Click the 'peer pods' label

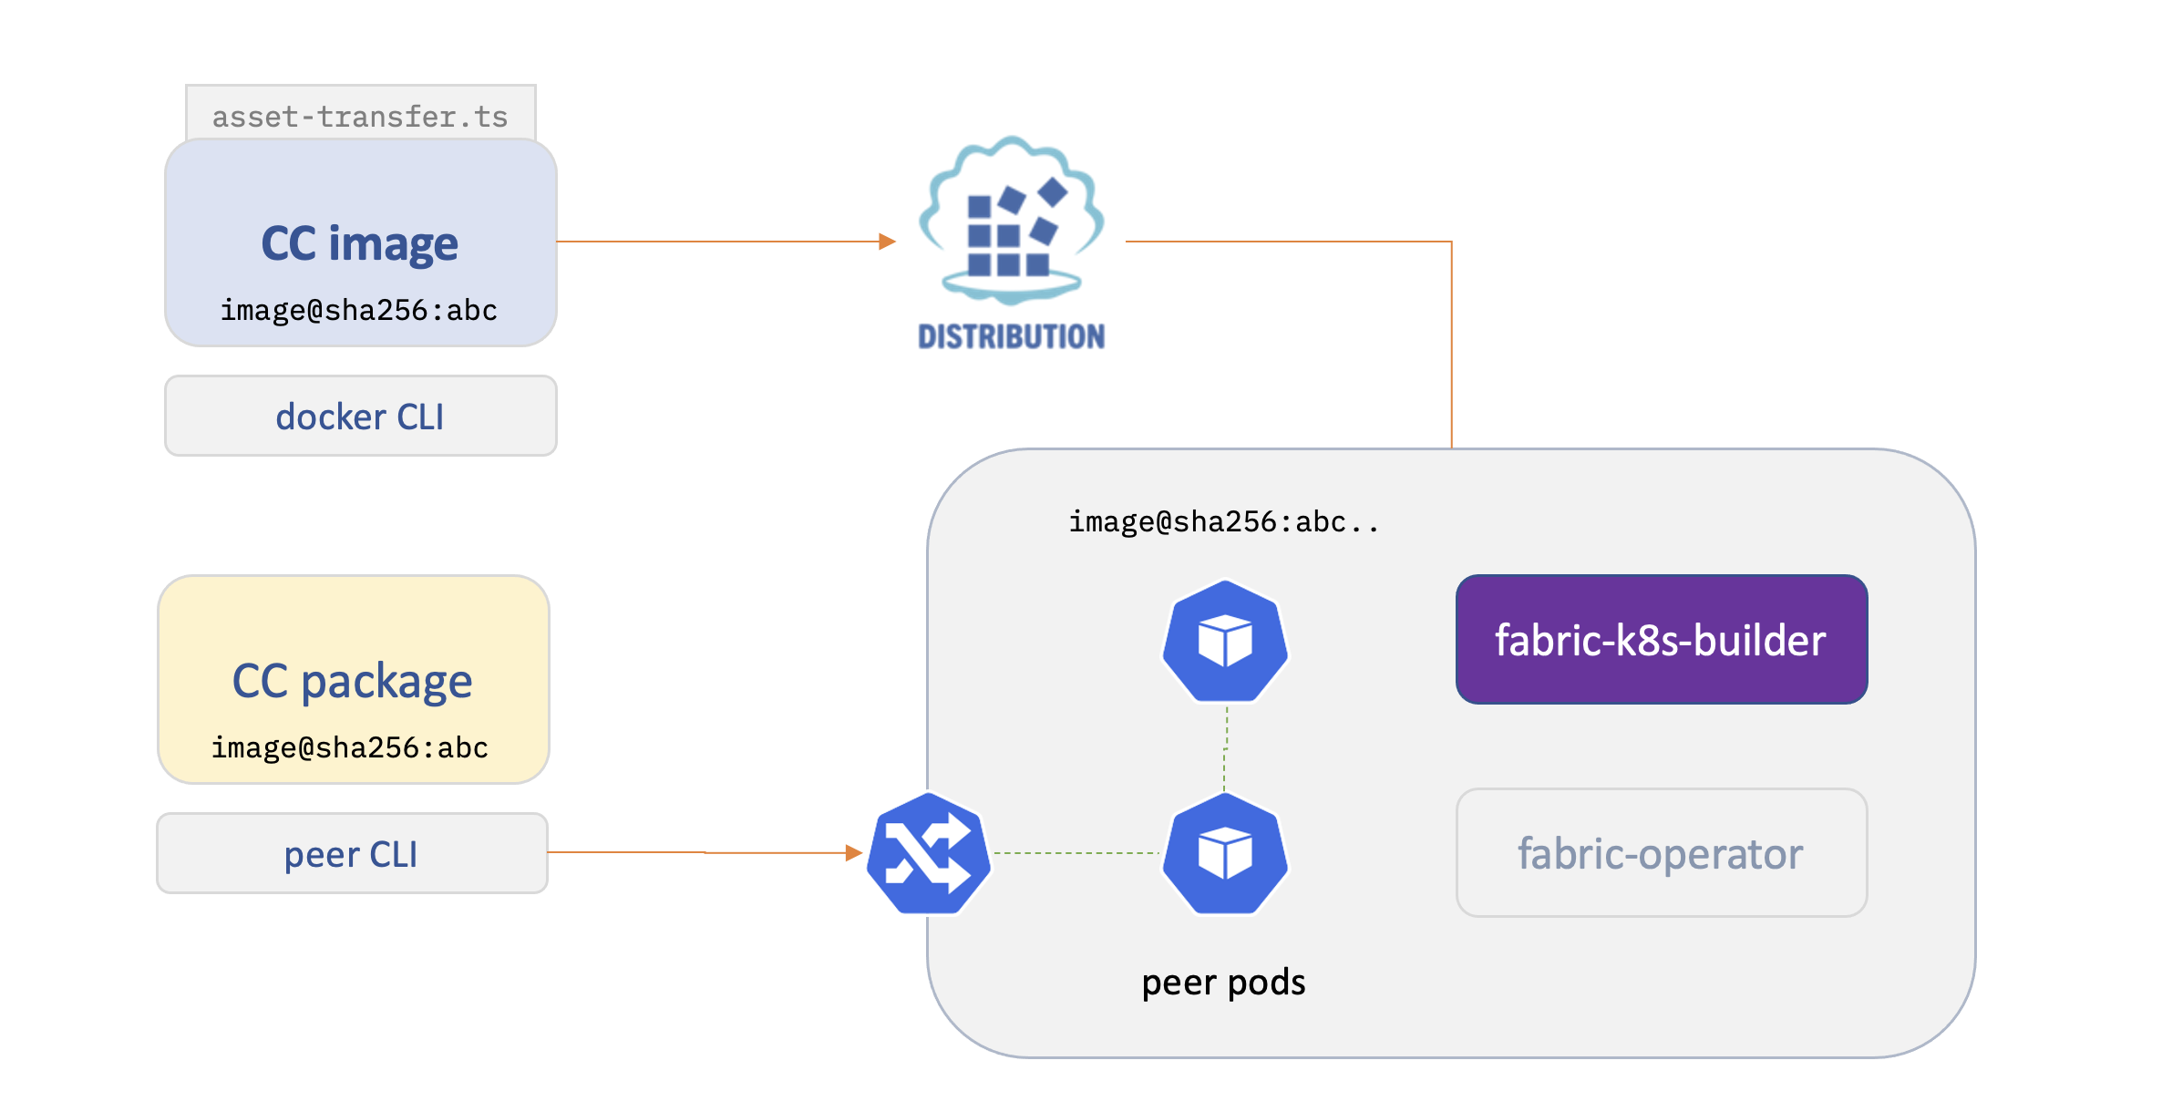(1223, 983)
